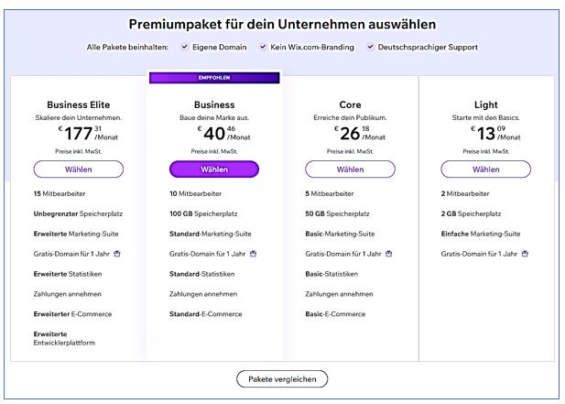This screenshot has width=565, height=404.
Task: Click 15 Mitbearbeiter feature
Action: click(60, 193)
